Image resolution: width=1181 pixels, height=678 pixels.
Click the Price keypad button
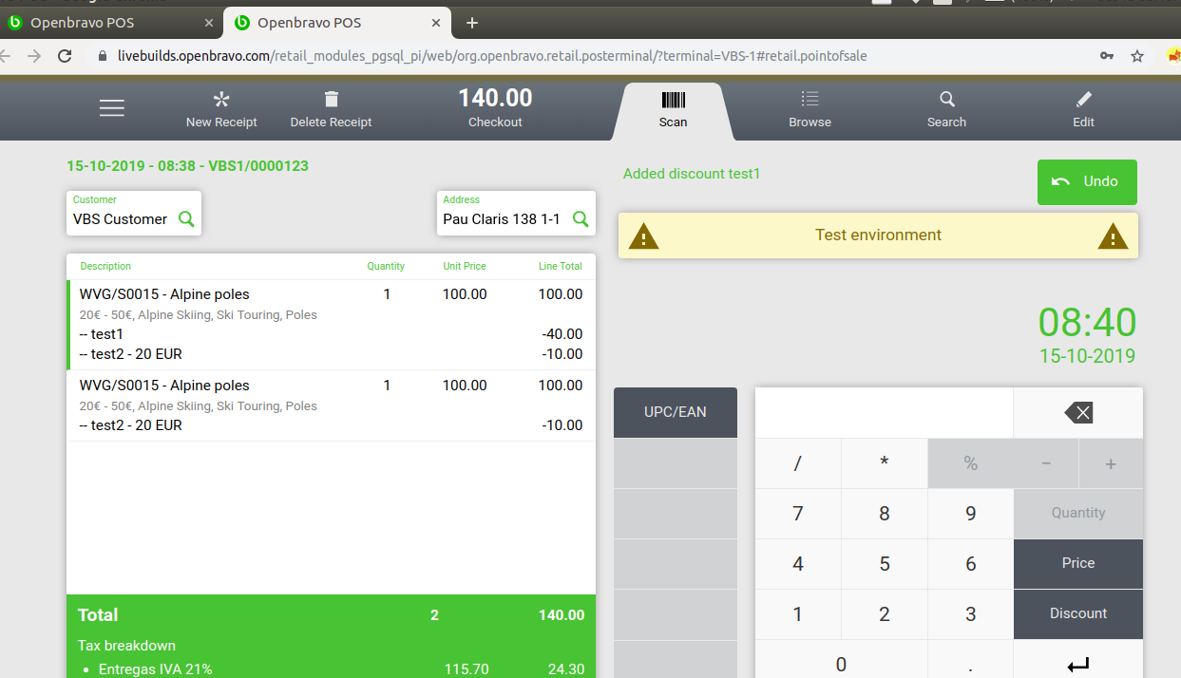coord(1078,564)
